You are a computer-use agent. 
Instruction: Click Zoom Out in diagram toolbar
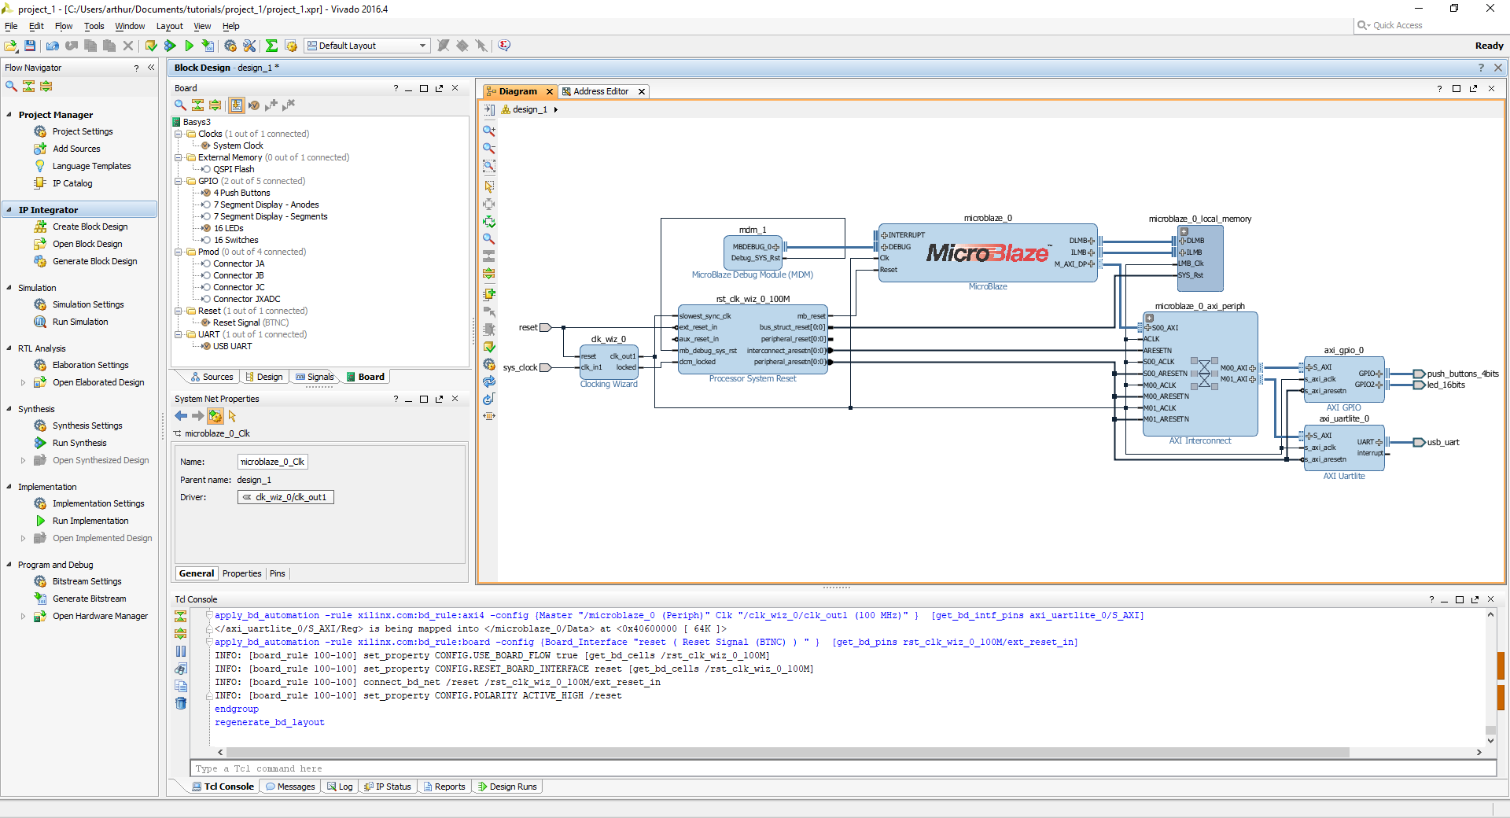tap(489, 148)
